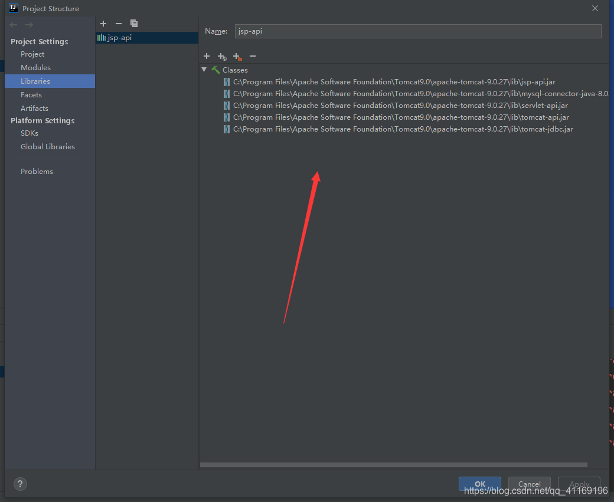Select the lib\jsp-api.jar path entry
Screen dimensions: 614x502
point(394,82)
